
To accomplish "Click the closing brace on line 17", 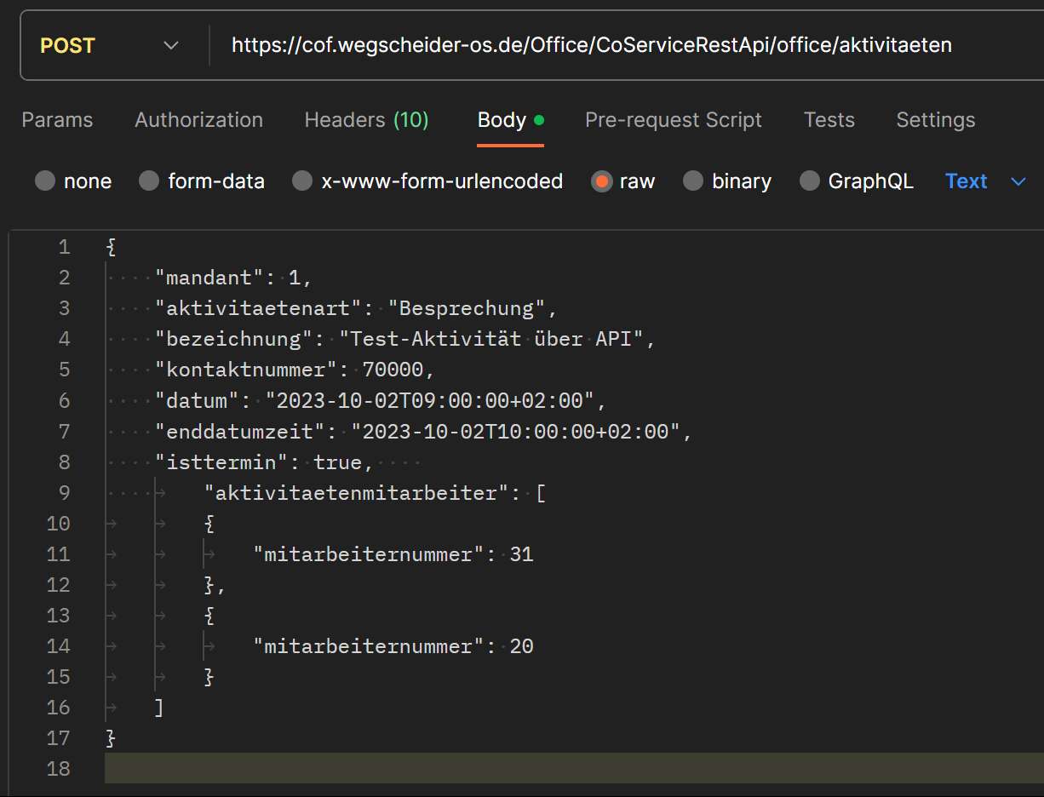I will (x=110, y=738).
